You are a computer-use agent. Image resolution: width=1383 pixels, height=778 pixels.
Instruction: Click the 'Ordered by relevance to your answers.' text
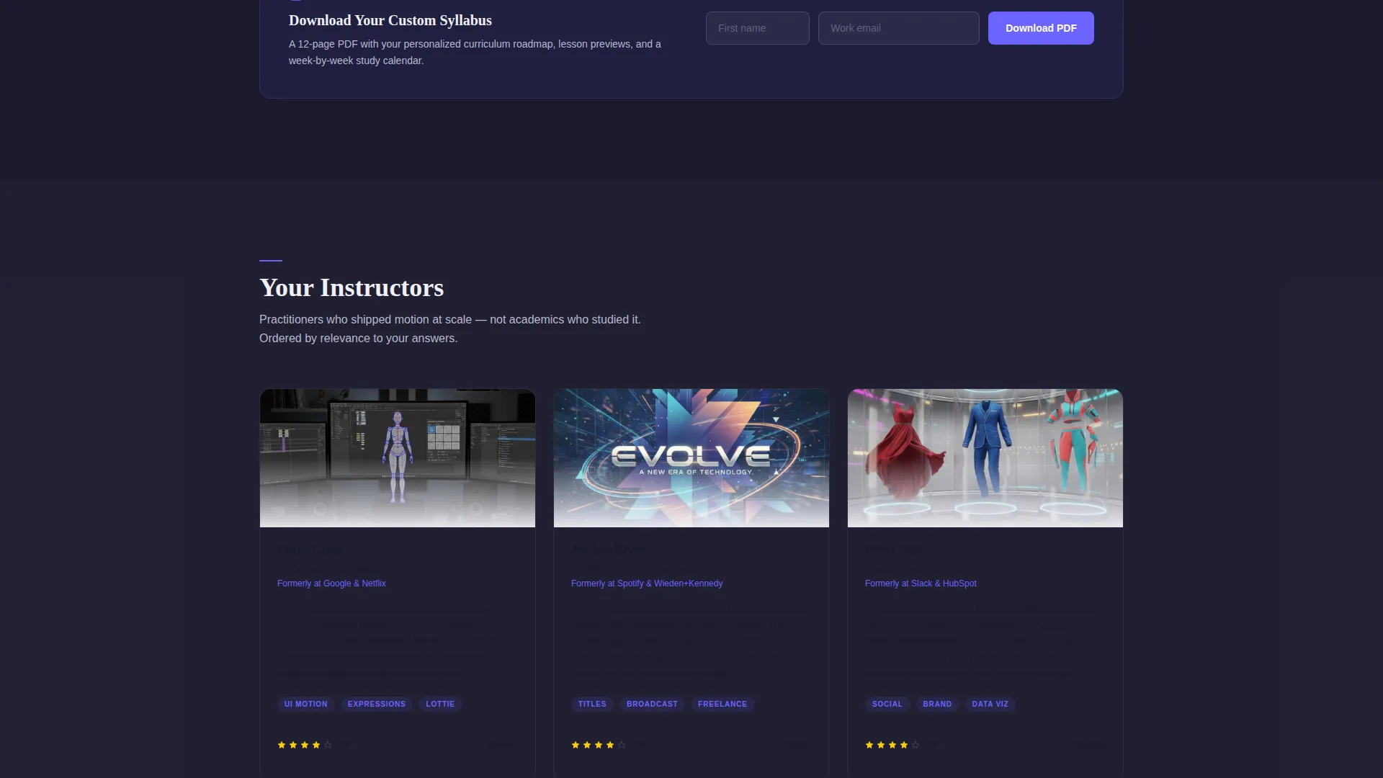point(358,338)
